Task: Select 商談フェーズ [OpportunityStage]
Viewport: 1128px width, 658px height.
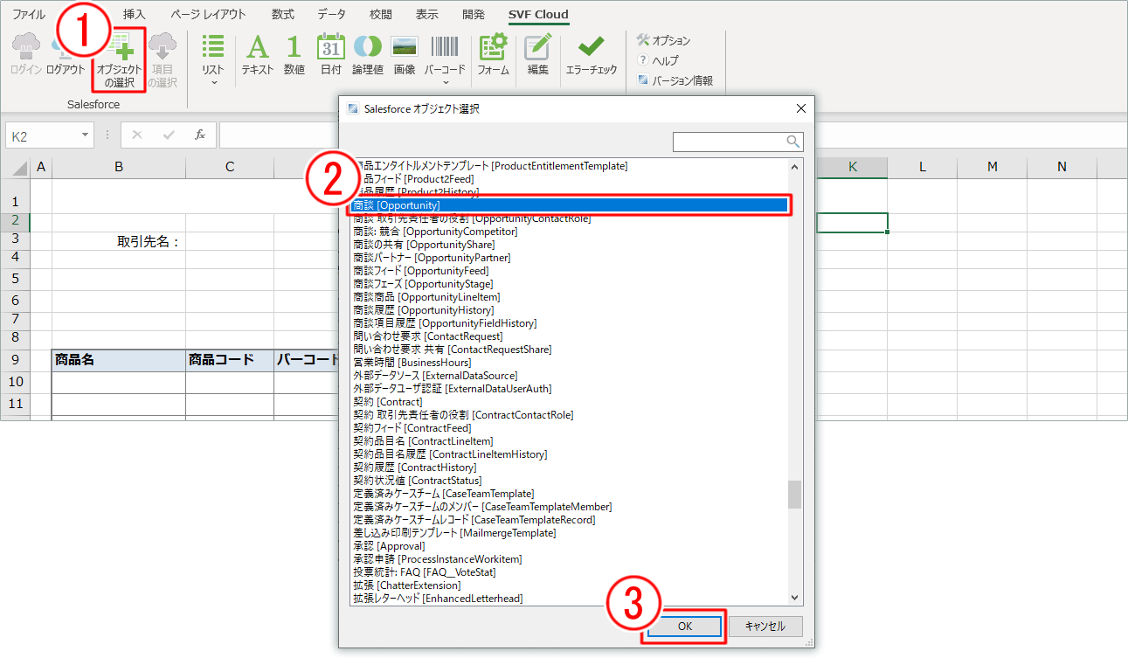Action: point(423,284)
